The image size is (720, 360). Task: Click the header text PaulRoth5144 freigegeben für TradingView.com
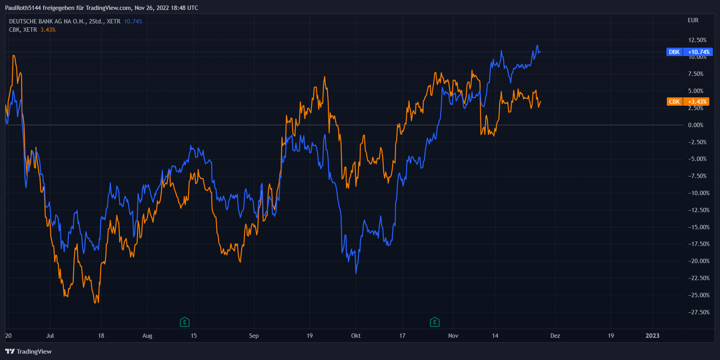click(x=68, y=8)
